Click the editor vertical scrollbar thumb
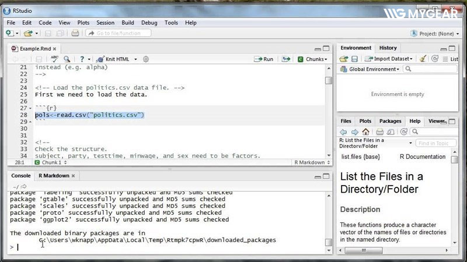The height and width of the screenshot is (262, 467). coord(329,80)
